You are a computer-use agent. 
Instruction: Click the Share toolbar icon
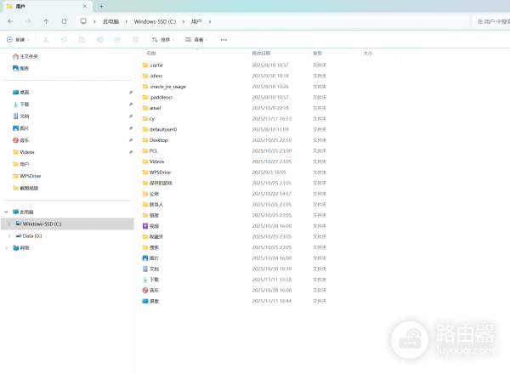[117, 40]
